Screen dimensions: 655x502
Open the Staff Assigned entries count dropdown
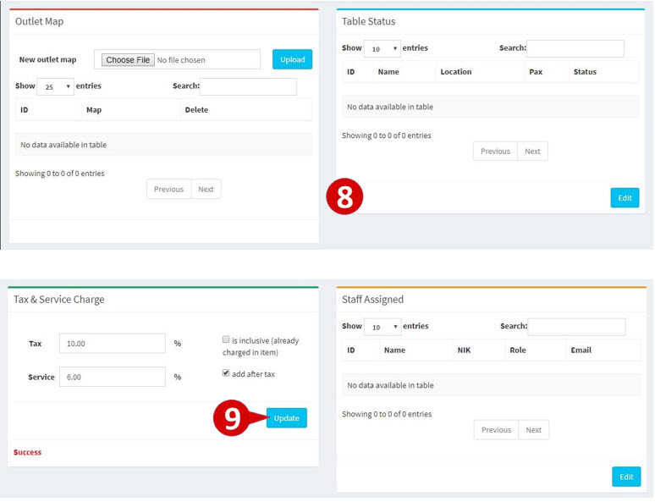383,327
